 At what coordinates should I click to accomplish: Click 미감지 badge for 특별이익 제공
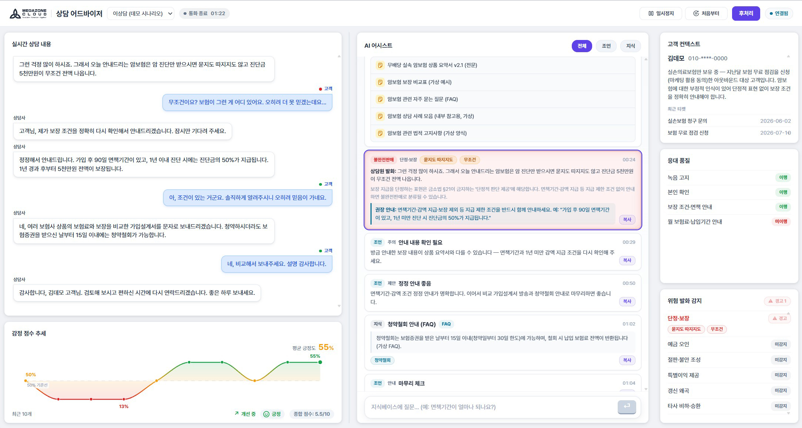(x=781, y=375)
